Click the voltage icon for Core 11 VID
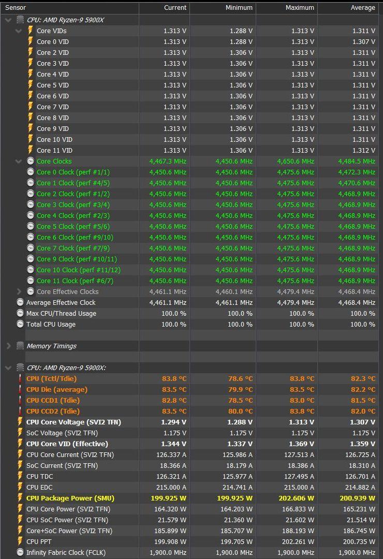 coord(31,150)
